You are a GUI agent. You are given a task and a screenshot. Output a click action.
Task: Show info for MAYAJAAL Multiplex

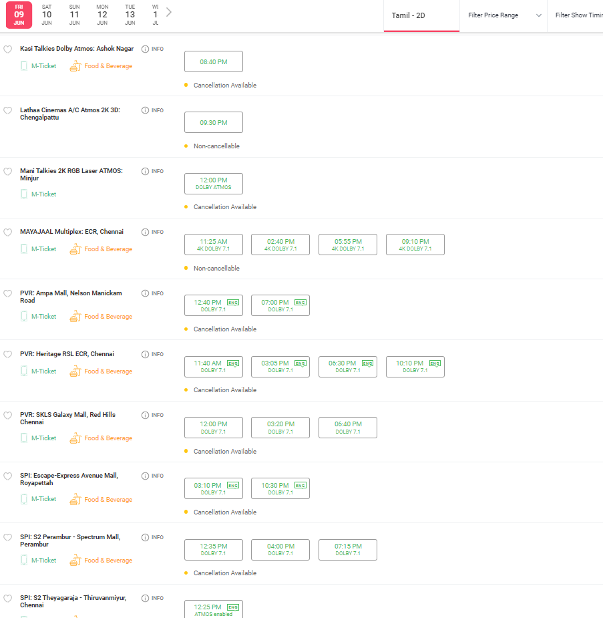point(145,232)
